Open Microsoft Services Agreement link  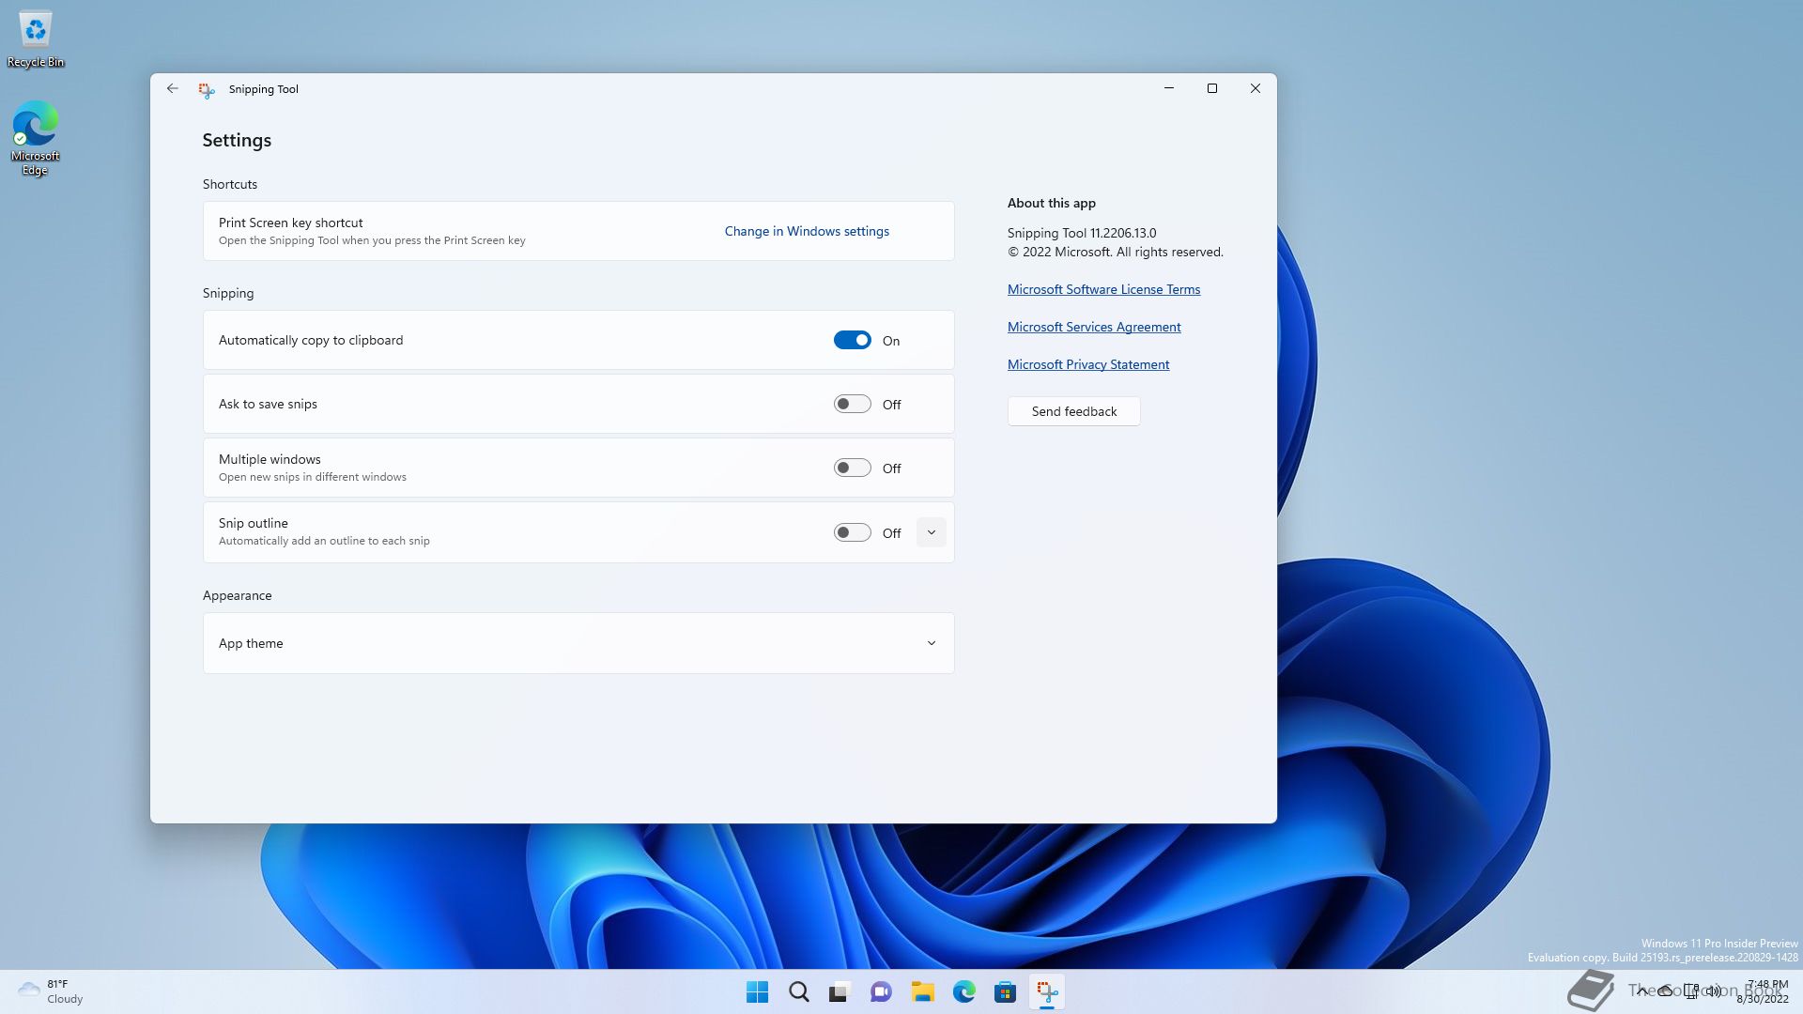(x=1094, y=327)
